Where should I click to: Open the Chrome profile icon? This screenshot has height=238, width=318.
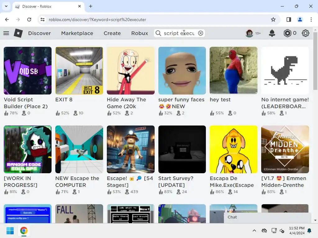pyautogui.click(x=300, y=20)
